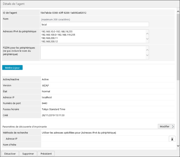Viewport: 180px width, 157px height.
Task: Click the 192.168.200.11 address line
Action: tap(49, 38)
